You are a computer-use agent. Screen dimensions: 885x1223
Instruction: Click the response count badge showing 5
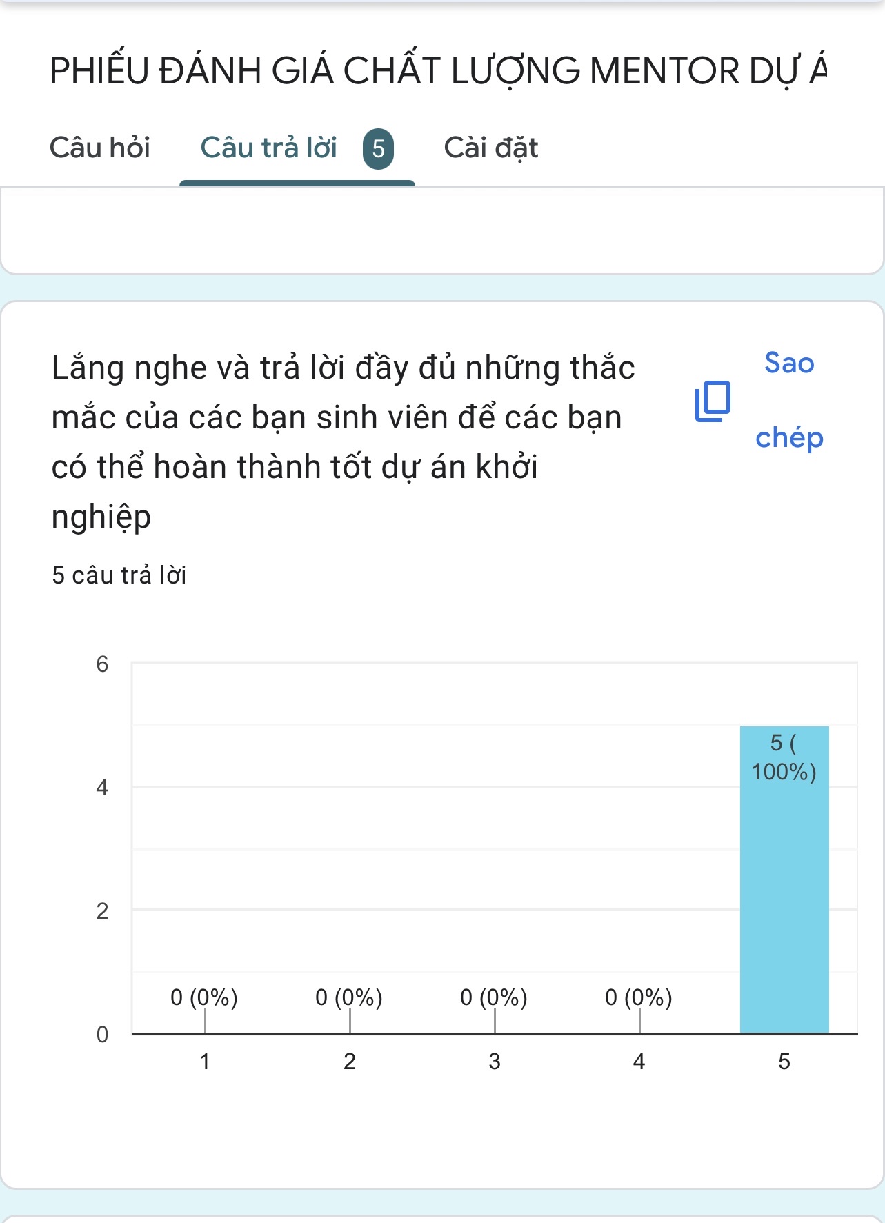378,148
